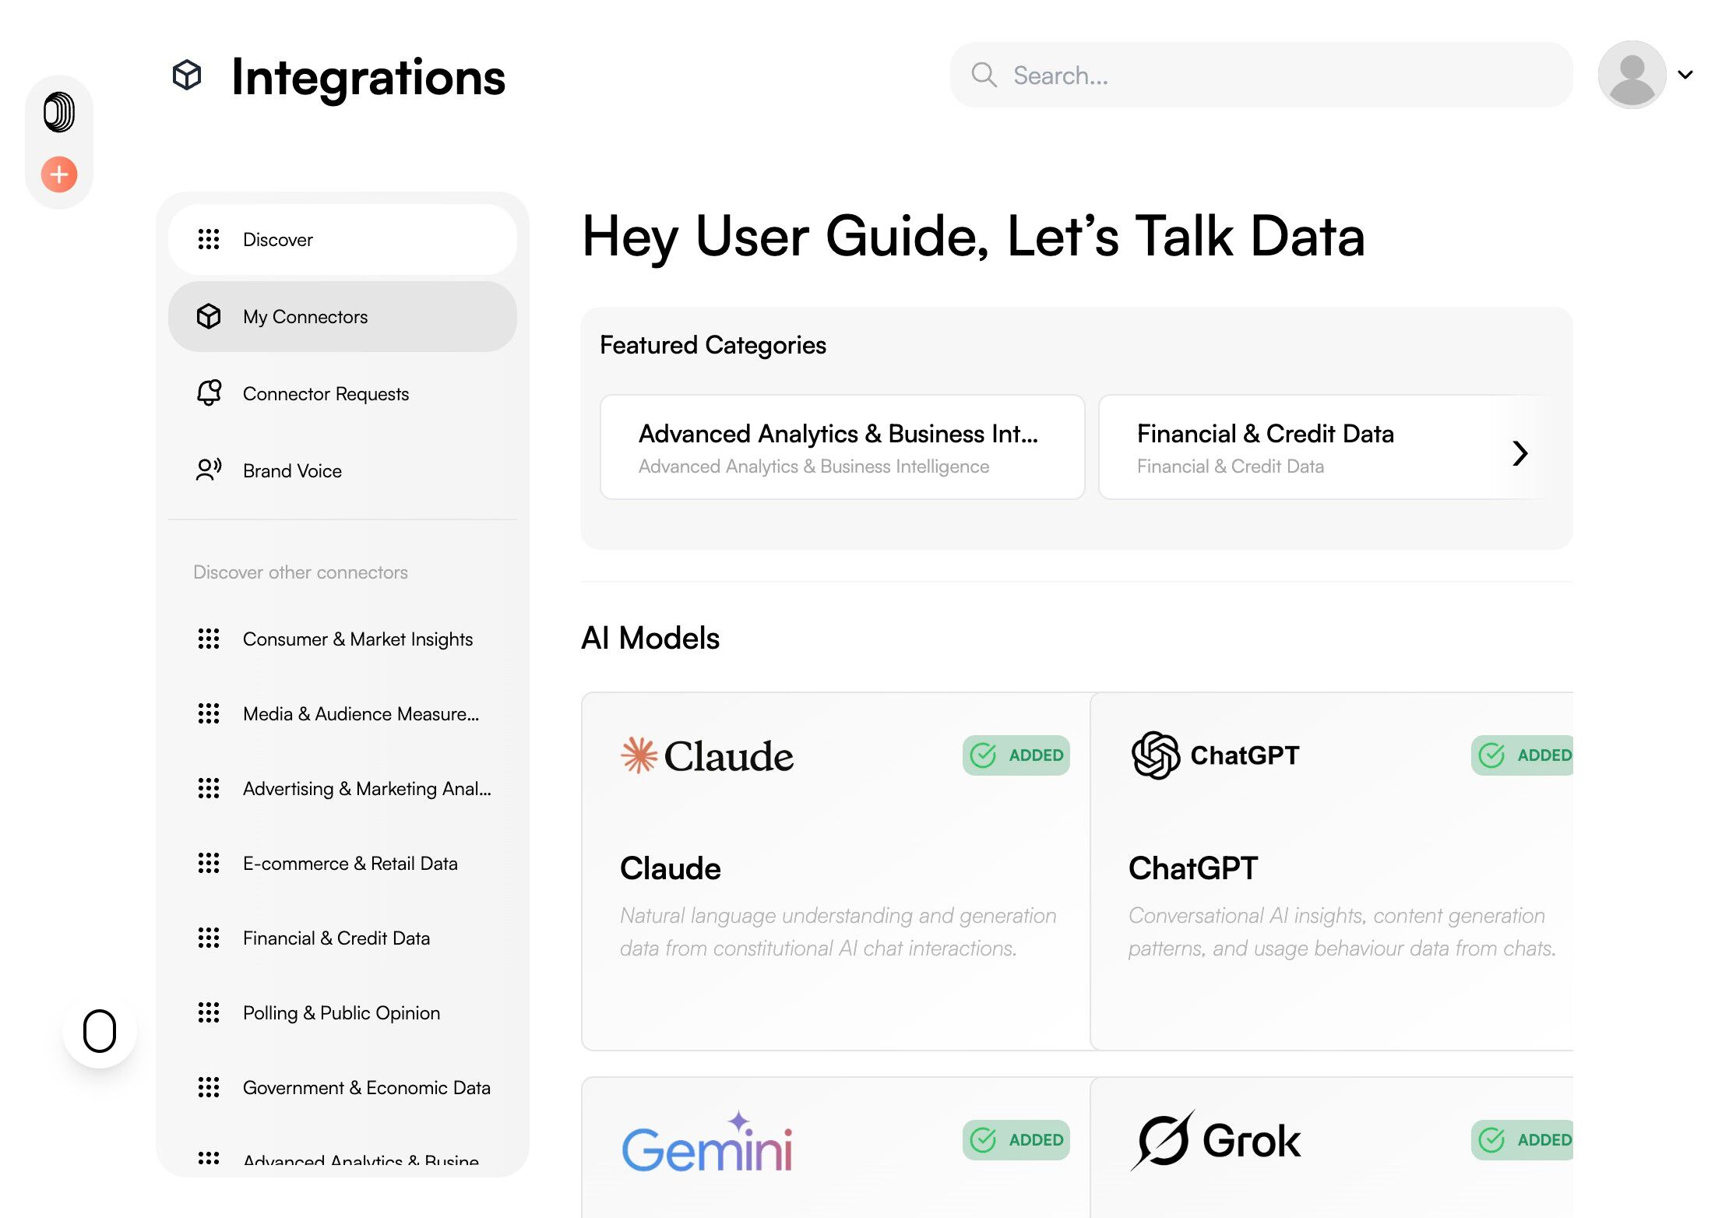Click the user avatar icon

coord(1632,75)
